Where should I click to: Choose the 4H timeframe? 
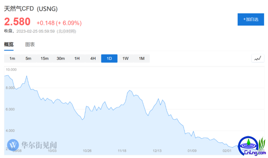click(93, 59)
